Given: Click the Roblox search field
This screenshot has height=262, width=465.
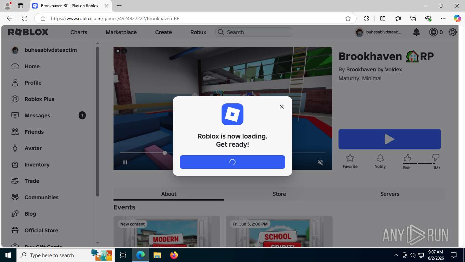Looking at the screenshot, I should pyautogui.click(x=254, y=32).
